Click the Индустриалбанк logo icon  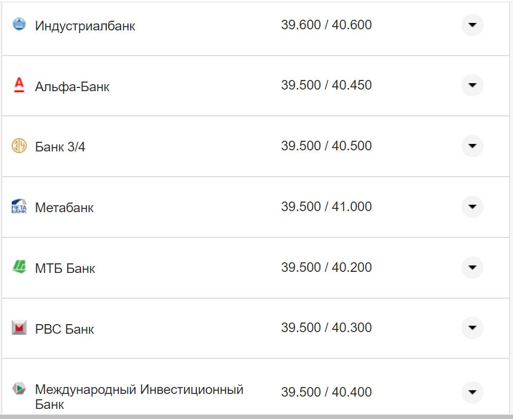(19, 24)
